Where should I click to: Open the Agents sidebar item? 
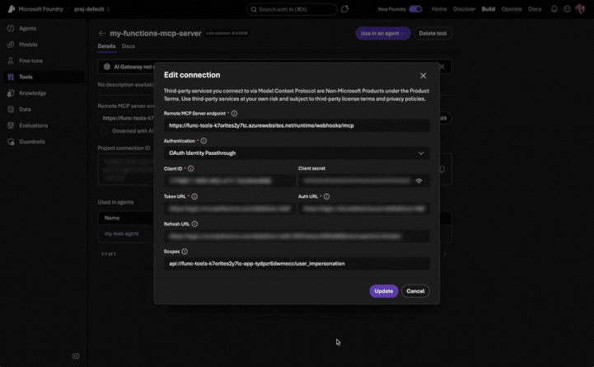click(x=27, y=28)
